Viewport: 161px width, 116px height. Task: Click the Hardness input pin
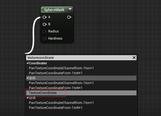coord(44,38)
